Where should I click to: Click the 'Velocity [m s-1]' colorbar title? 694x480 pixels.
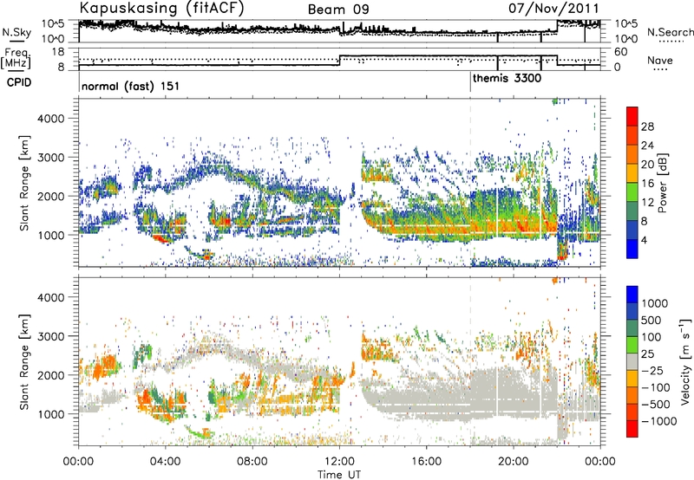[686, 361]
